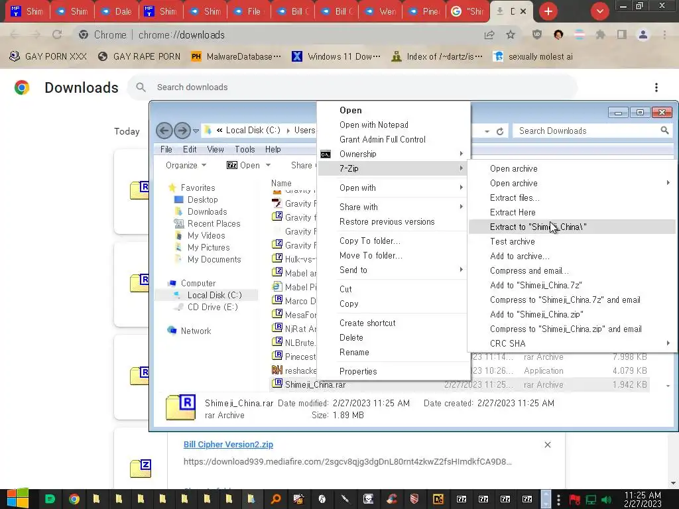Open the Chrome profile avatar menu
Image resolution: width=679 pixels, height=509 pixels.
(643, 34)
